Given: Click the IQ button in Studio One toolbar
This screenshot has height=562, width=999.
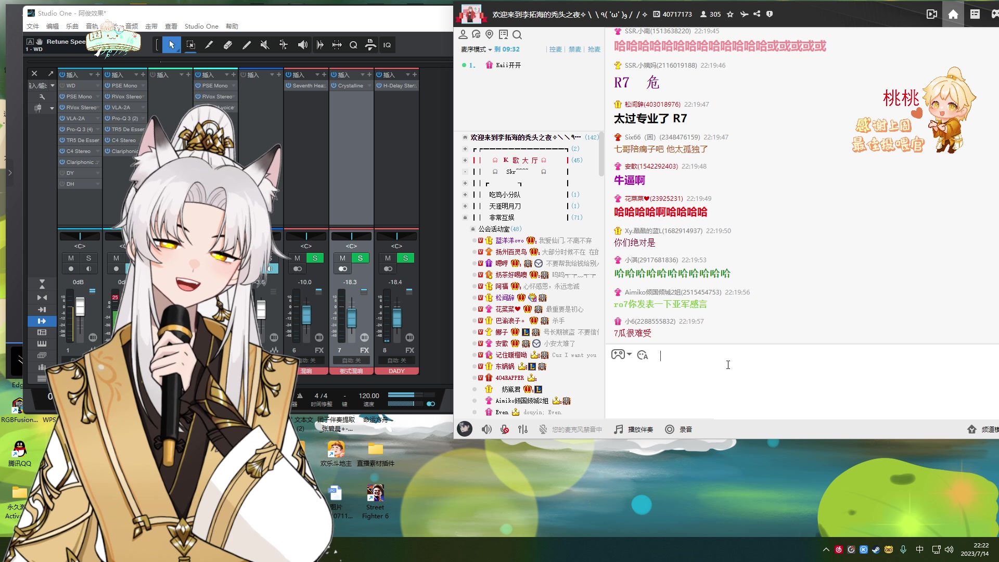Looking at the screenshot, I should point(387,45).
